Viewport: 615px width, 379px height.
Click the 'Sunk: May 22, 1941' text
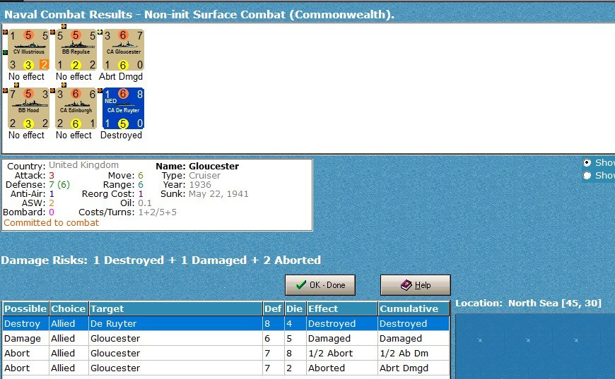point(204,194)
